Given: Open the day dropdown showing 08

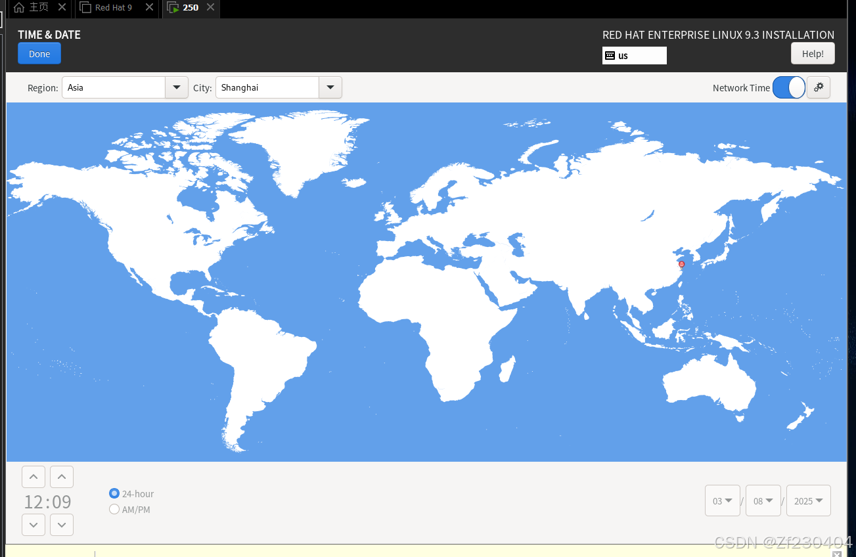Looking at the screenshot, I should click(763, 501).
